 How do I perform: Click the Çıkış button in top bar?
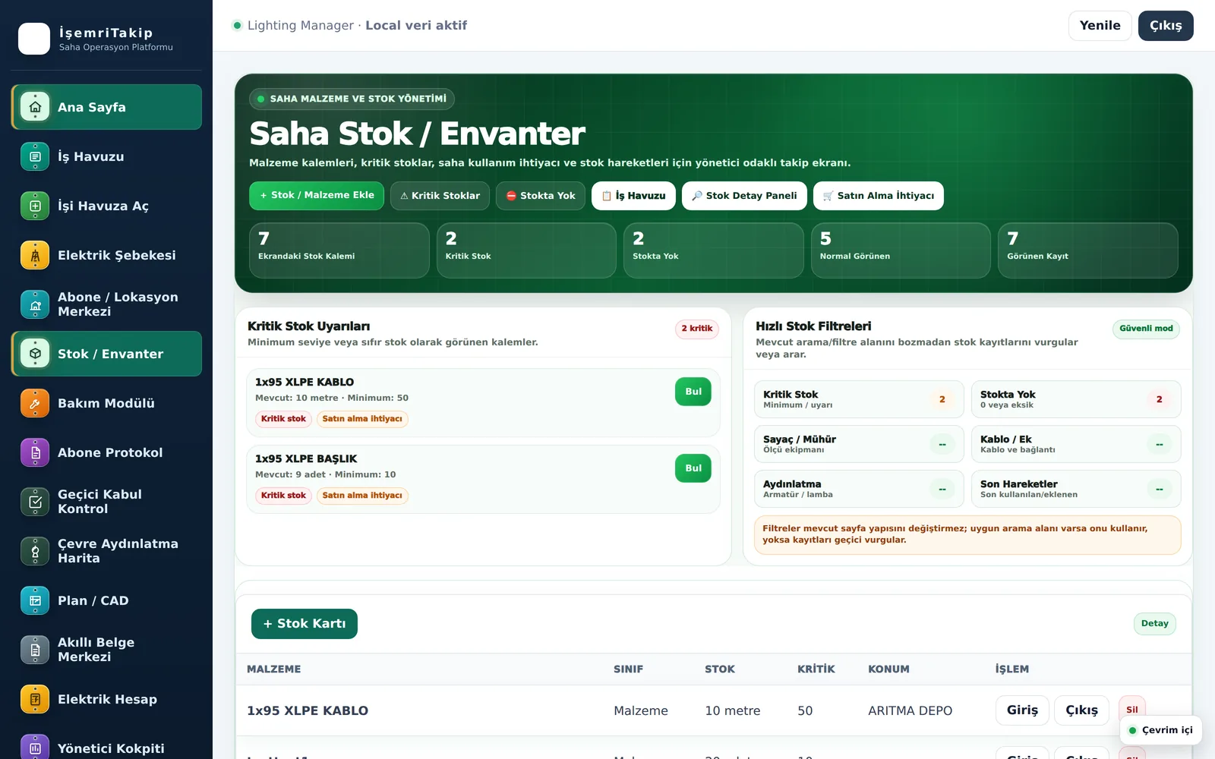1166,26
